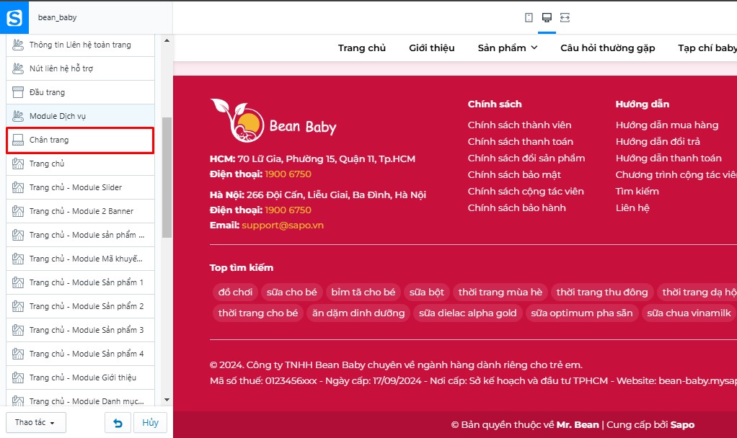
Task: Select Module Dịch vụ section row
Action: point(80,116)
